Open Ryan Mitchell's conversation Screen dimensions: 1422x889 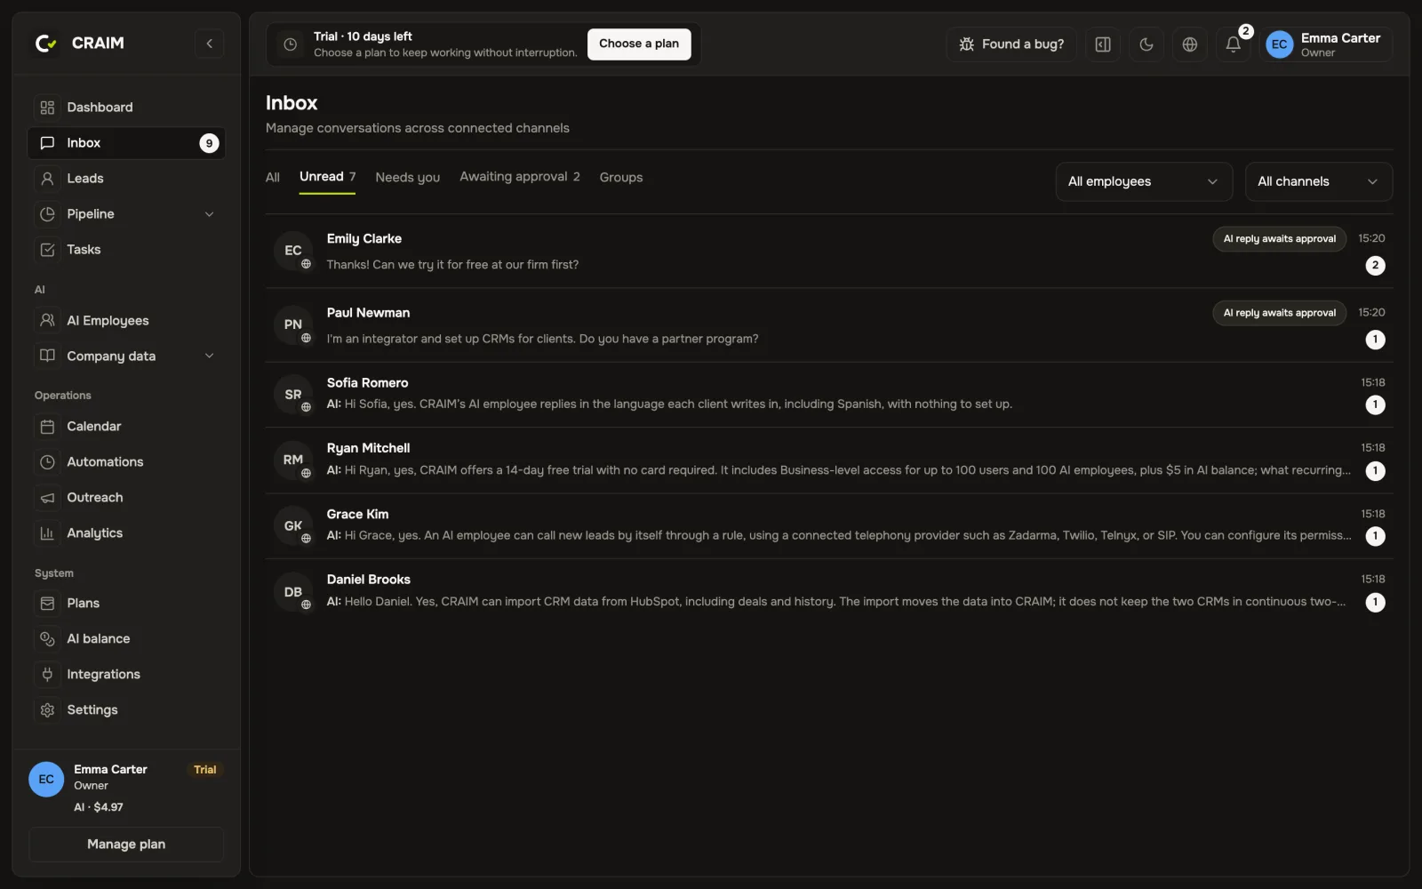coord(828,460)
